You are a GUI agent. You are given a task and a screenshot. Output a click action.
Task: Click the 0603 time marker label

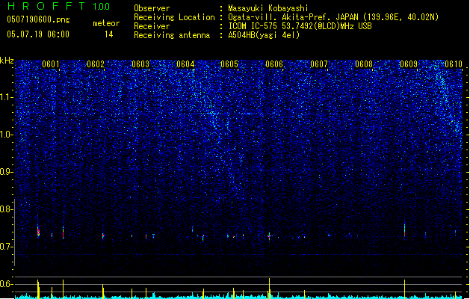click(x=140, y=64)
